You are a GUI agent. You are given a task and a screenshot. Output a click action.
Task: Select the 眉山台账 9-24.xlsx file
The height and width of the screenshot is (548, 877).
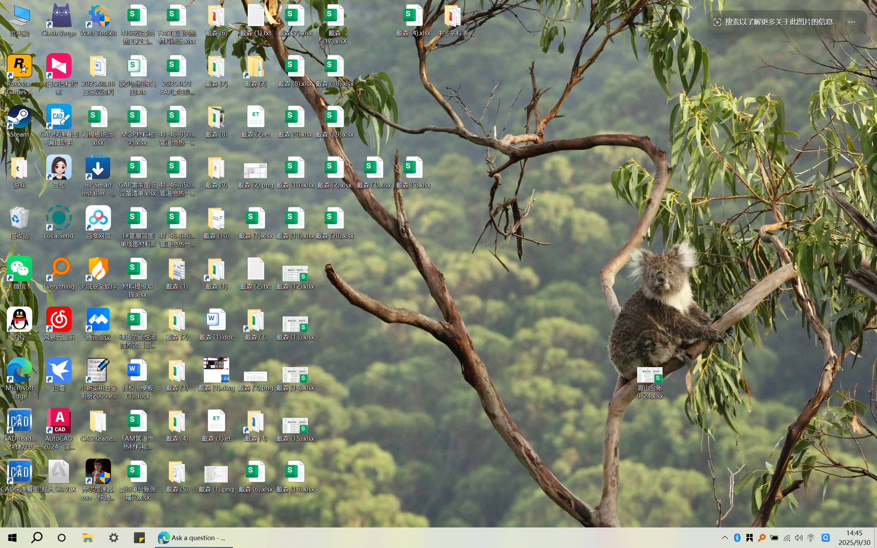point(650,384)
